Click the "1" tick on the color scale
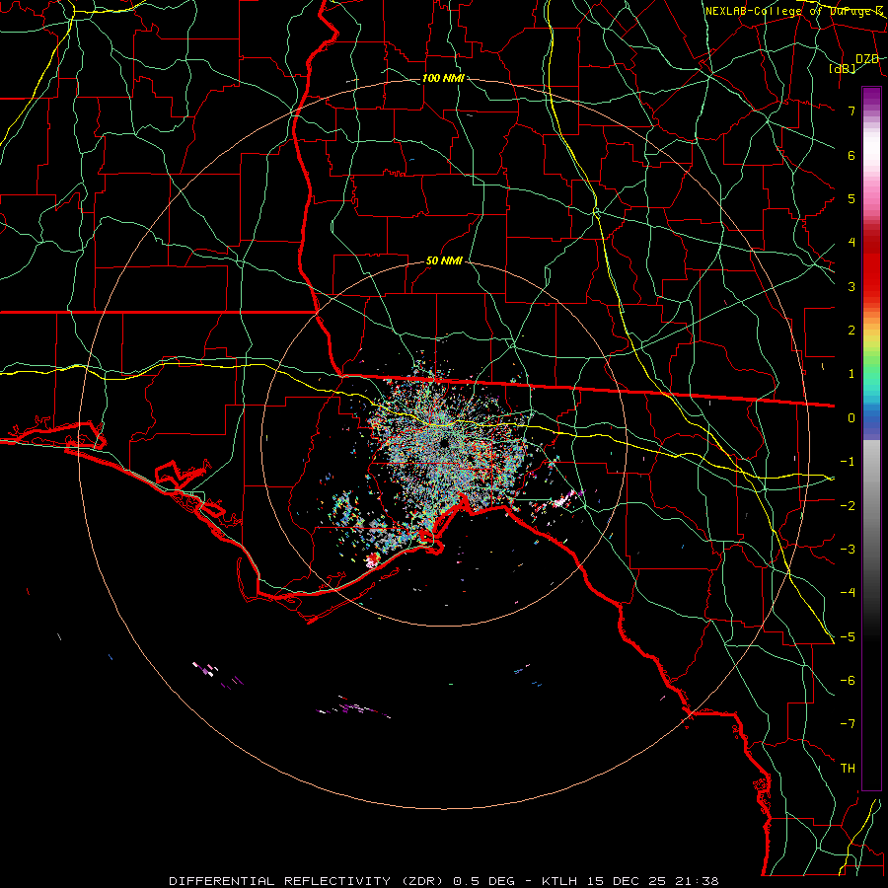888x888 pixels. (x=851, y=374)
